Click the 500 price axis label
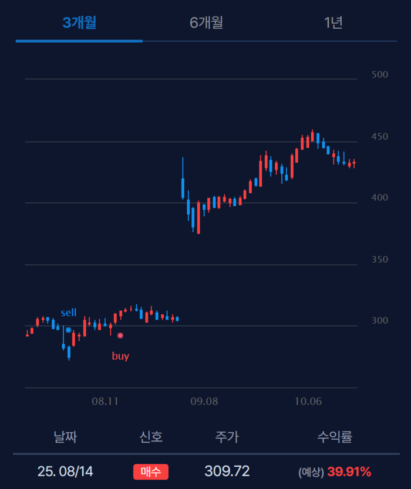411x489 pixels. 380,74
